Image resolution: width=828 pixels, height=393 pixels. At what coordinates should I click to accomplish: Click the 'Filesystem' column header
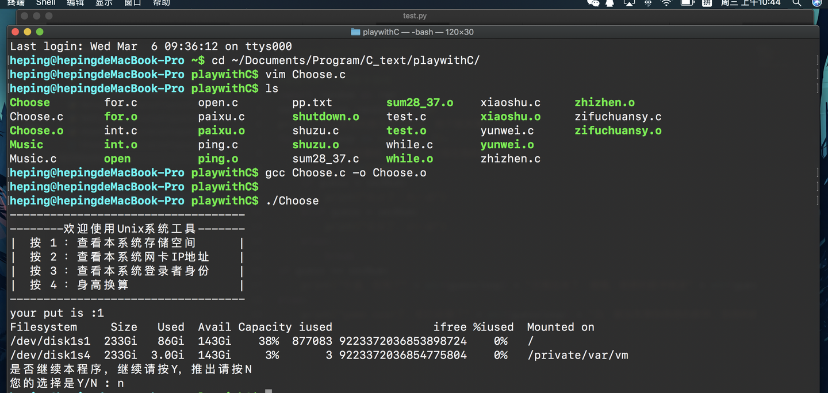[x=43, y=327]
